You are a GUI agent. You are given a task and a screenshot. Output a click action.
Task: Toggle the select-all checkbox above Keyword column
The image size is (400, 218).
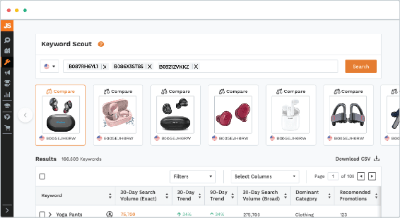click(42, 176)
